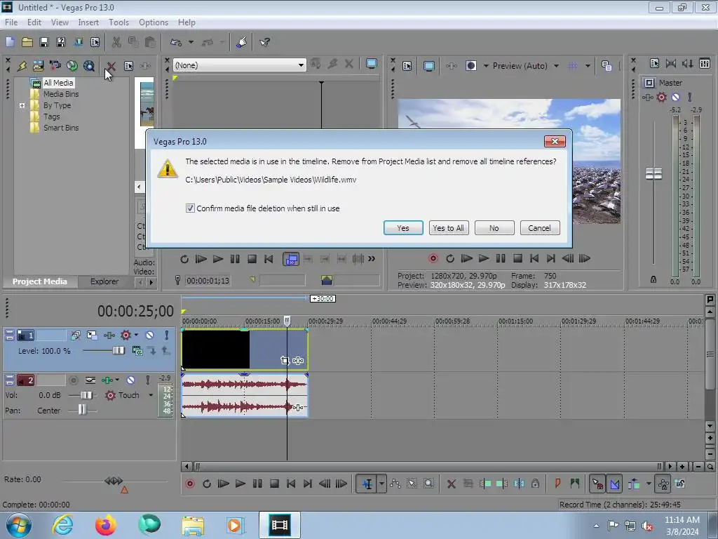Arm audio track 2 for record
The height and width of the screenshot is (539, 718).
[73, 380]
